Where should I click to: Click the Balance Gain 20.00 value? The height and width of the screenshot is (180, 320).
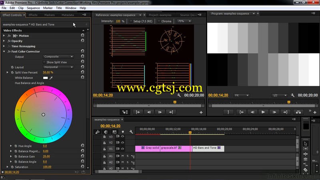(x=46, y=156)
